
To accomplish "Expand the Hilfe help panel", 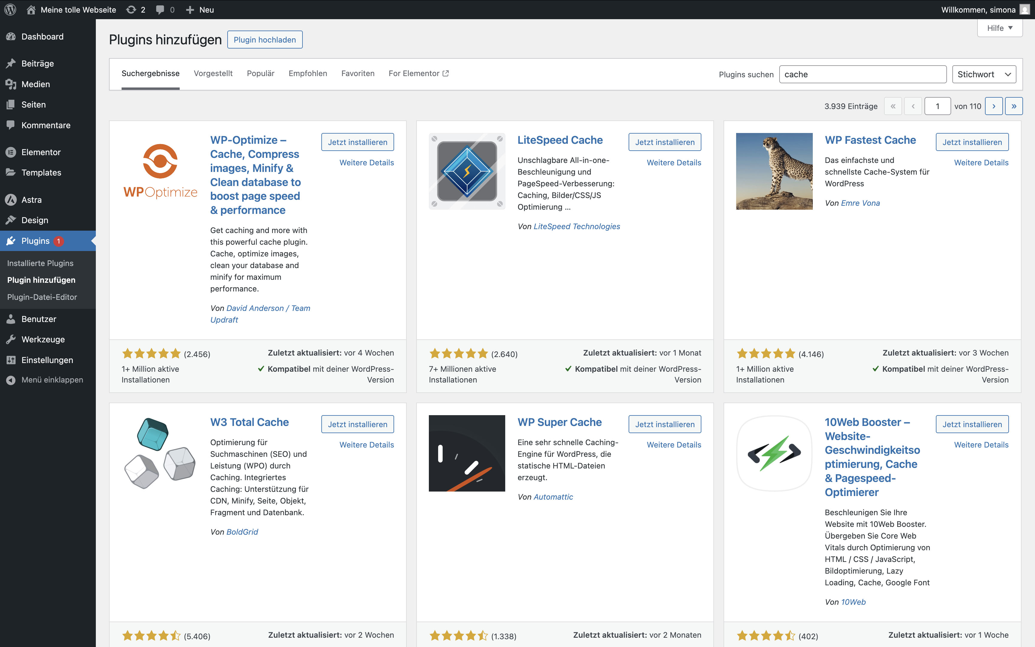I will (999, 28).
